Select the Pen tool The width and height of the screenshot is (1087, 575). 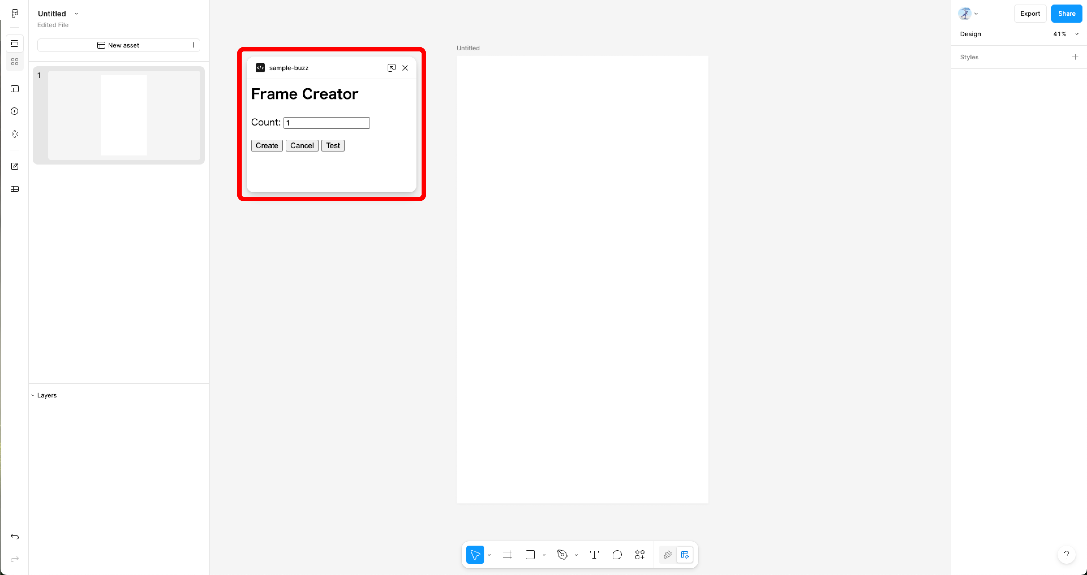[562, 555]
